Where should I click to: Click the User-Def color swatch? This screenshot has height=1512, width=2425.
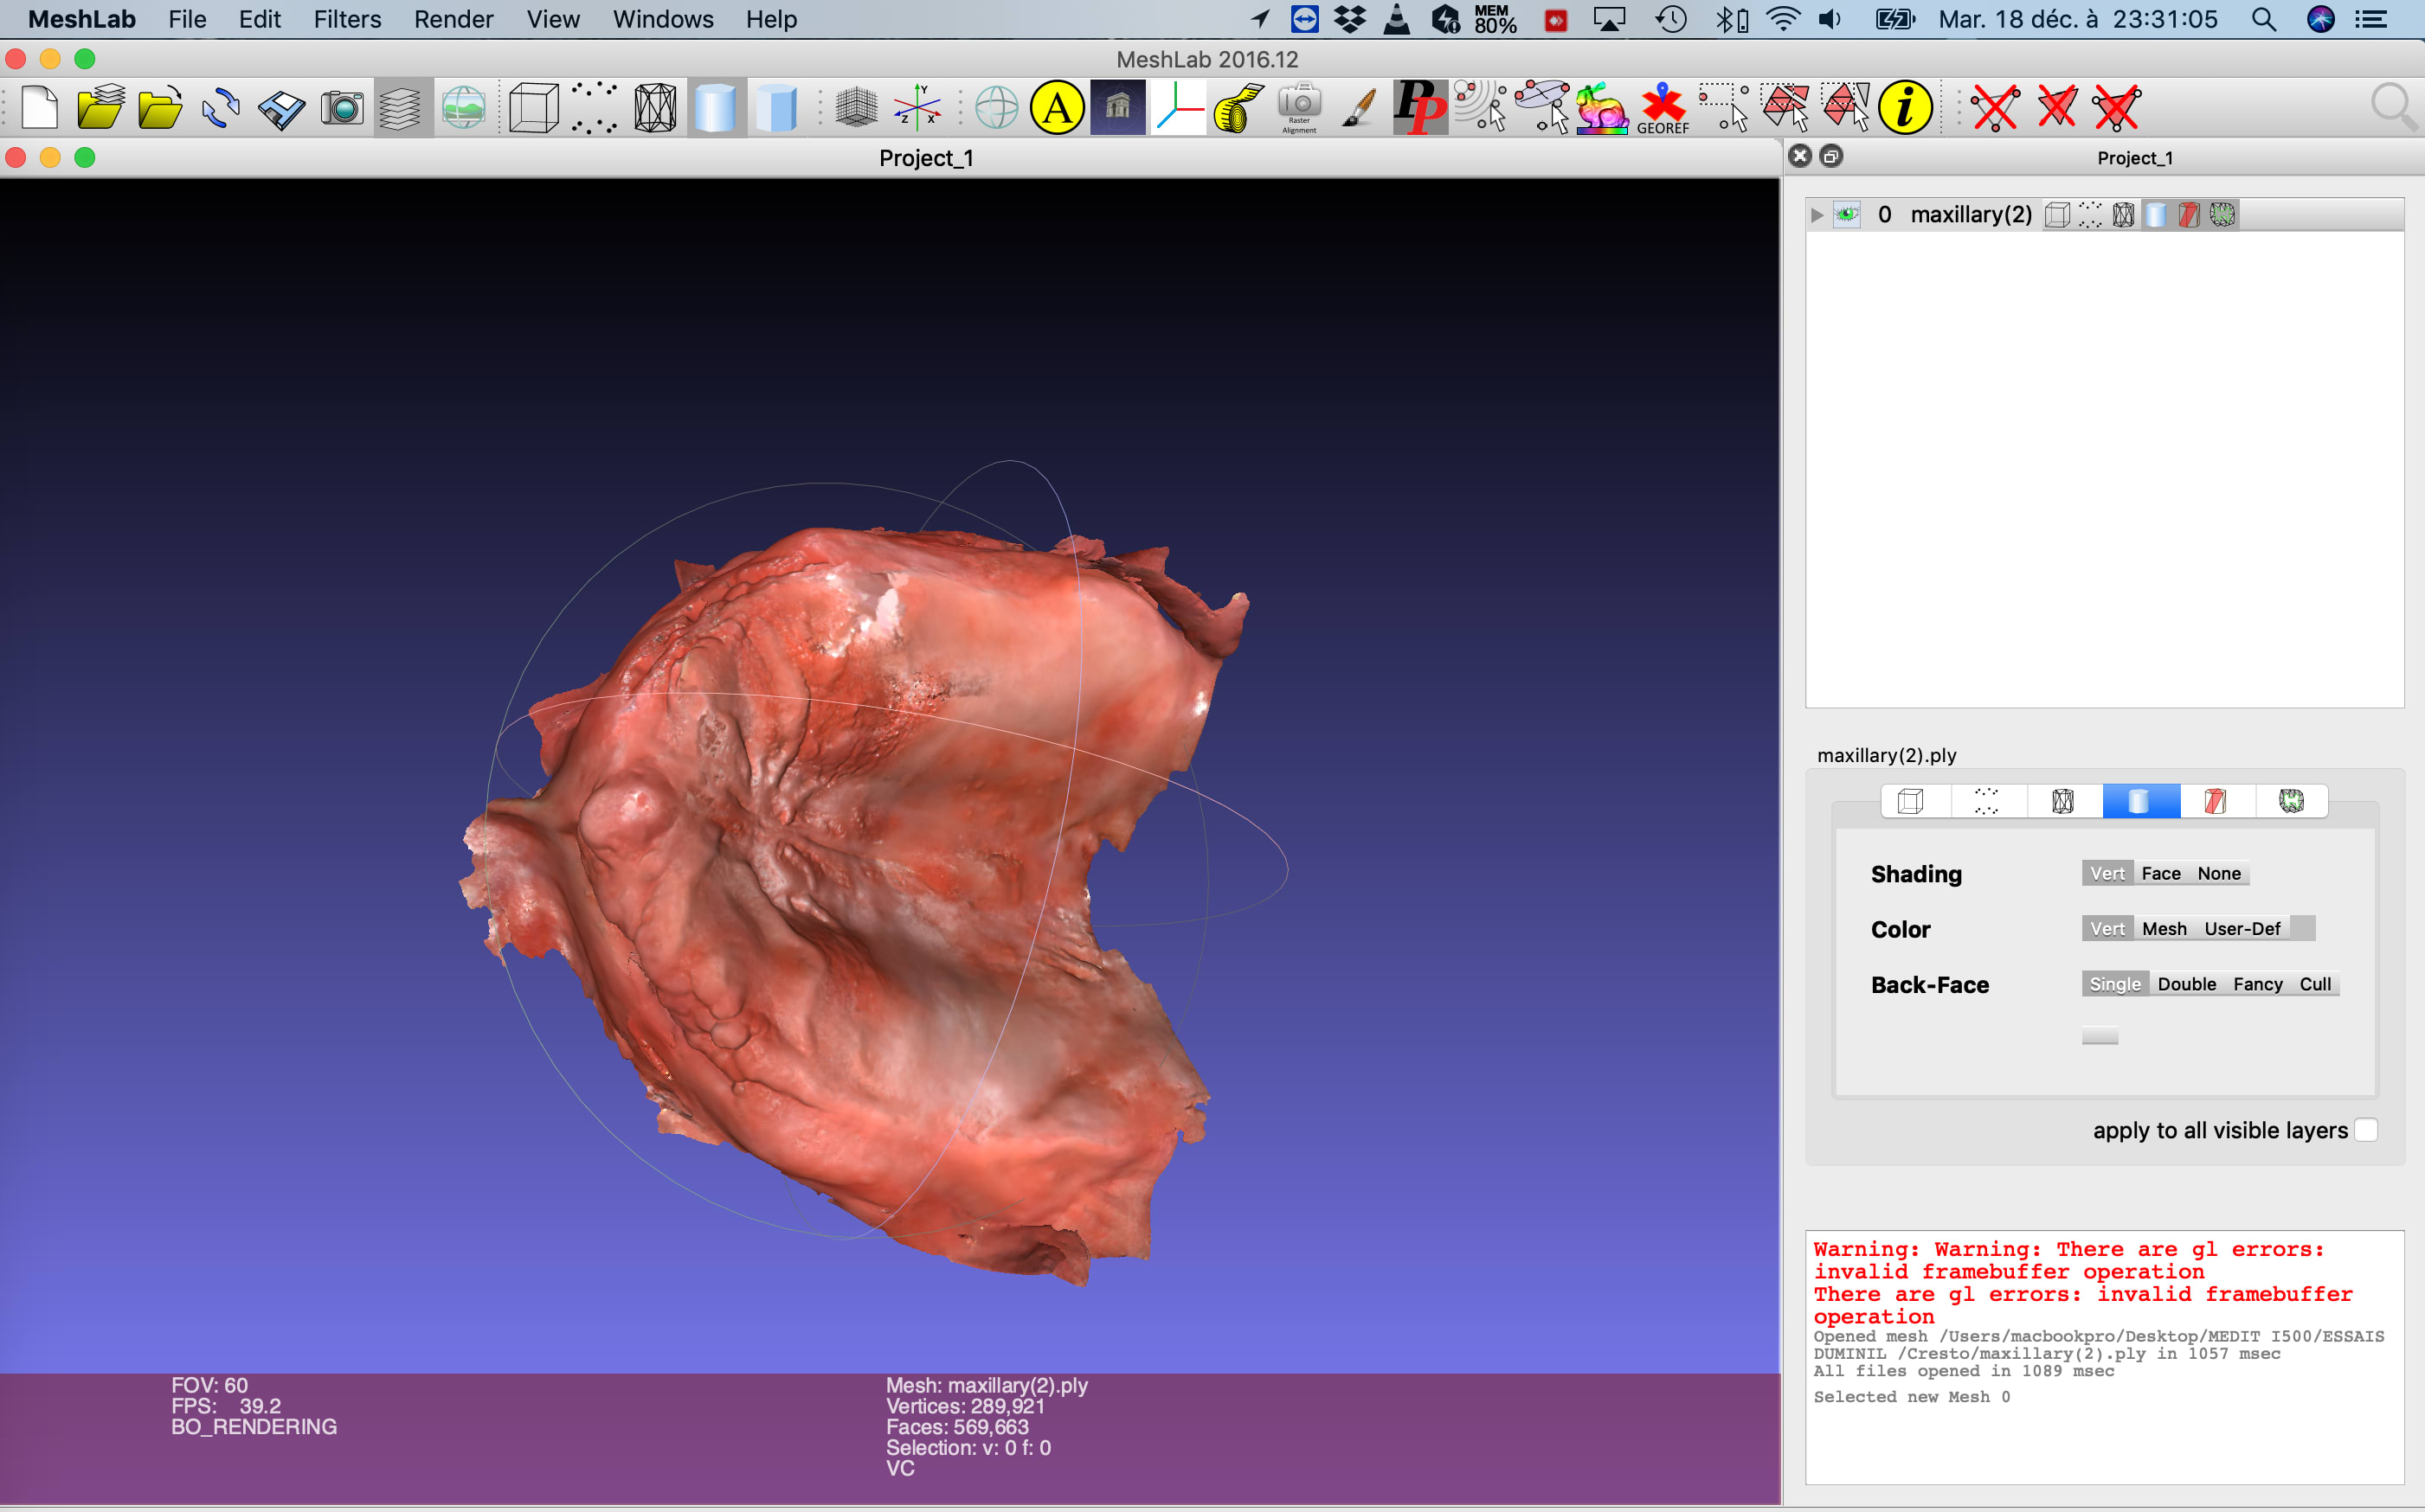coord(2302,929)
